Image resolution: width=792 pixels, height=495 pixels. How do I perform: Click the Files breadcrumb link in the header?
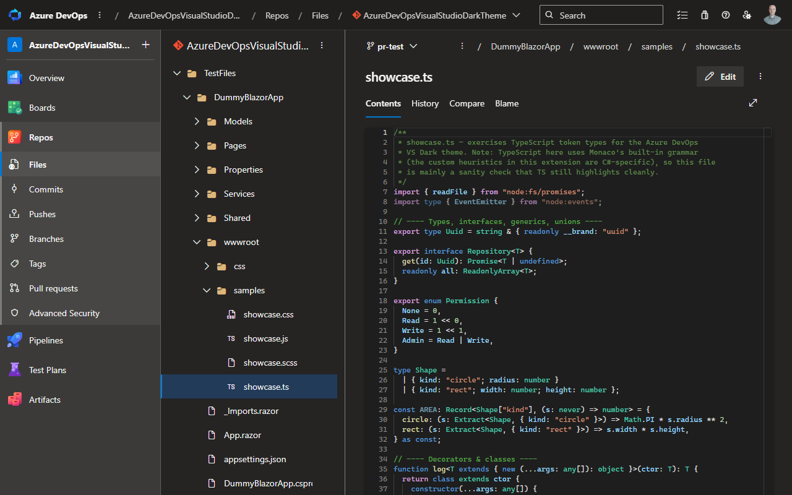(x=320, y=15)
